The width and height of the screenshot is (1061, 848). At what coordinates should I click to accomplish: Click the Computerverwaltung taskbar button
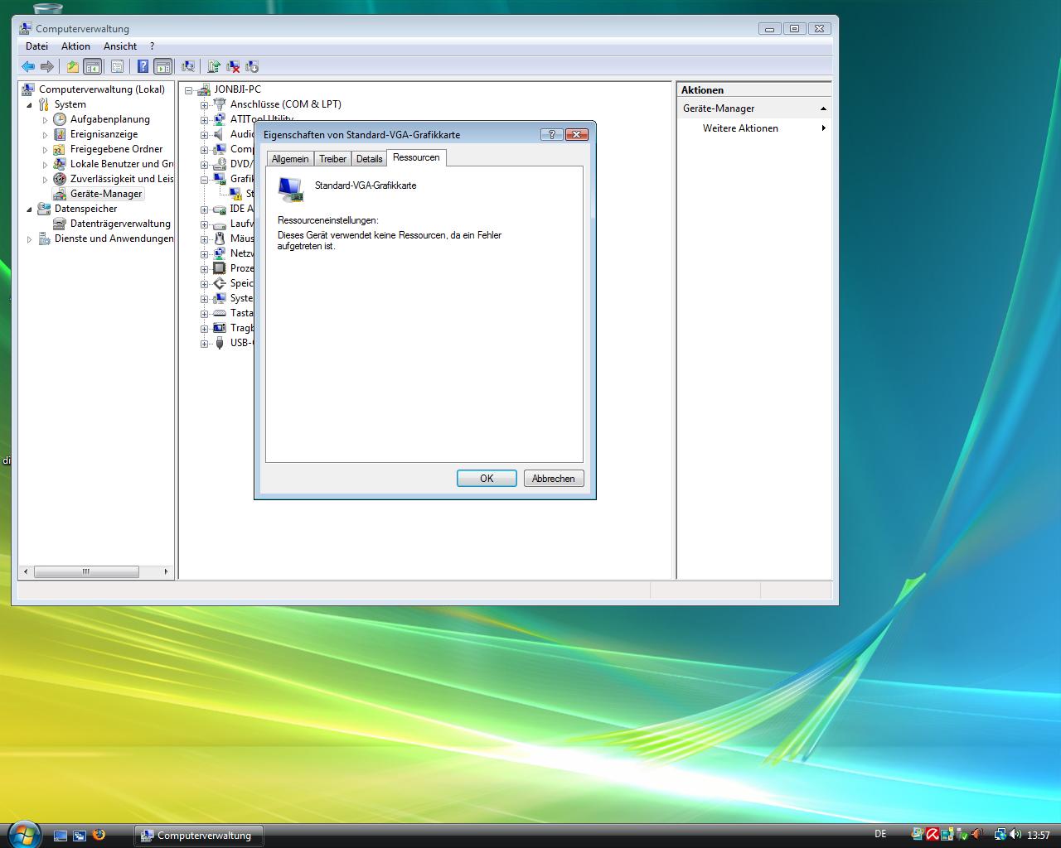tap(199, 836)
